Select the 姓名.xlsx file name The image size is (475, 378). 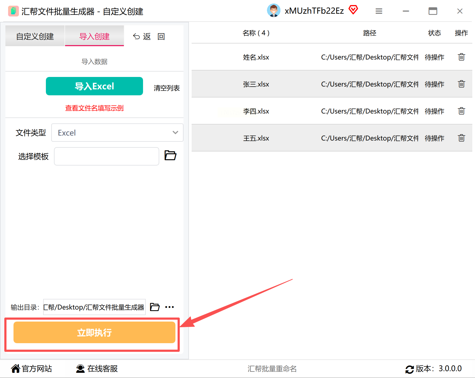[256, 57]
